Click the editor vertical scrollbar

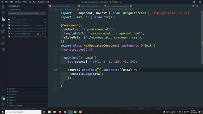[202, 37]
